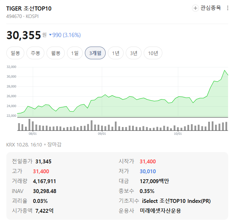This screenshot has width=230, height=223.
Task: Click the change value 990 (3.16%)
Action: 67,35
